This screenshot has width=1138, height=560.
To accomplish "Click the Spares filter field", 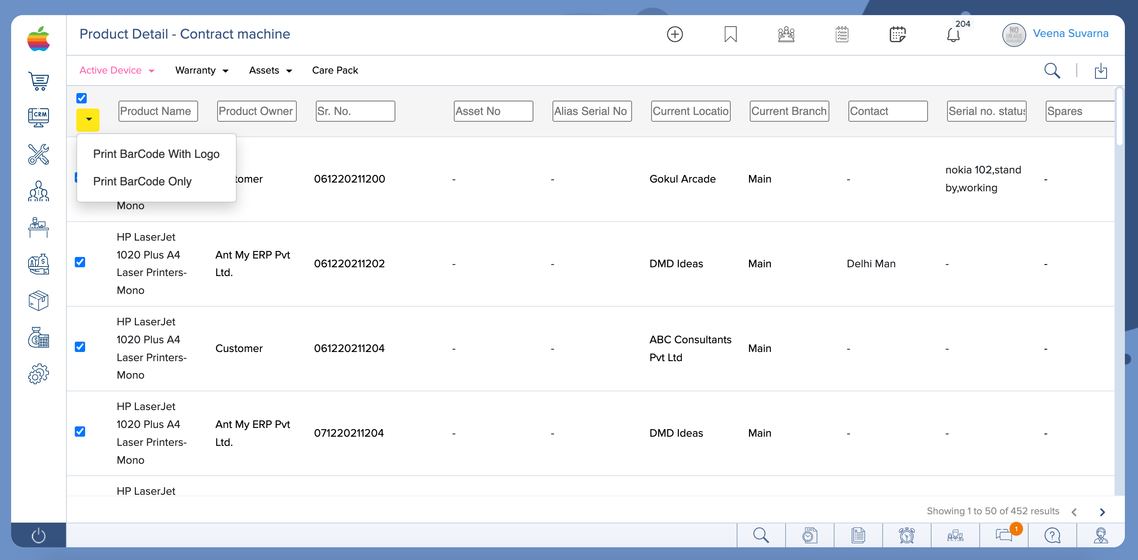I will click(1080, 111).
